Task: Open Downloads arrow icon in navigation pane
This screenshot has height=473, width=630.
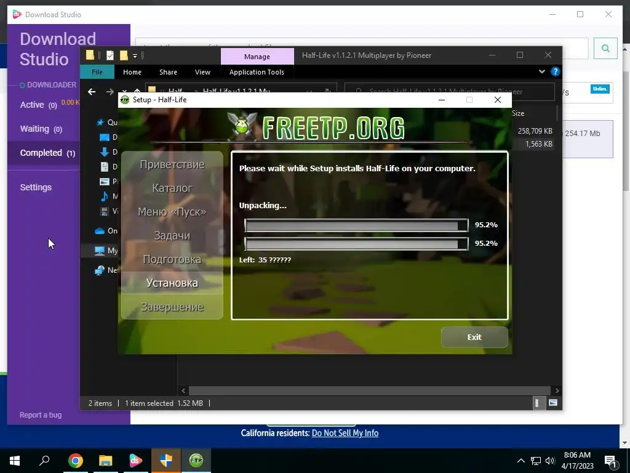Action: pyautogui.click(x=104, y=152)
